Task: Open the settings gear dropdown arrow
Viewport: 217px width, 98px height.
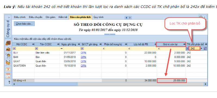Action: [205, 17]
